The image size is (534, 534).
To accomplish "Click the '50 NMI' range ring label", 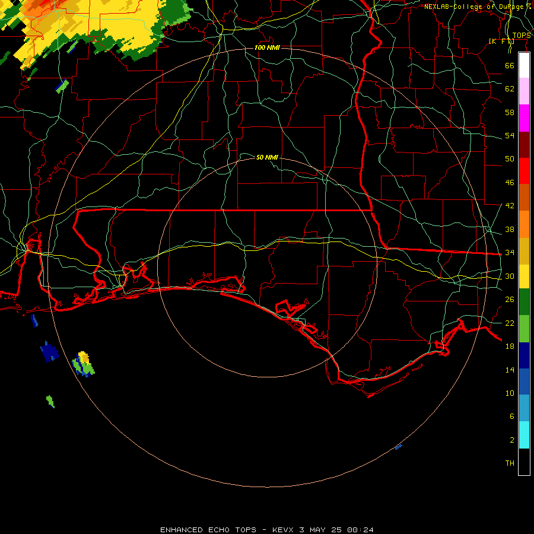I will click(x=267, y=157).
